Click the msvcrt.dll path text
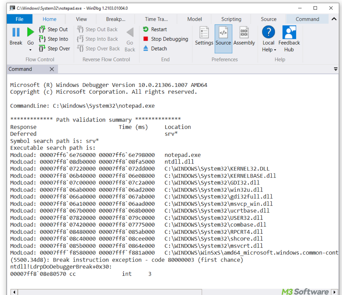The height and width of the screenshot is (295, 342). click(214, 246)
